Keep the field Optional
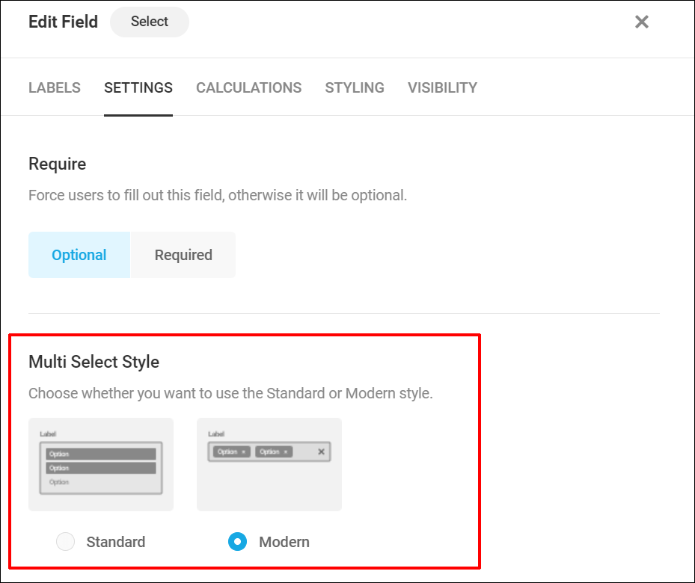The image size is (695, 583). (x=79, y=255)
